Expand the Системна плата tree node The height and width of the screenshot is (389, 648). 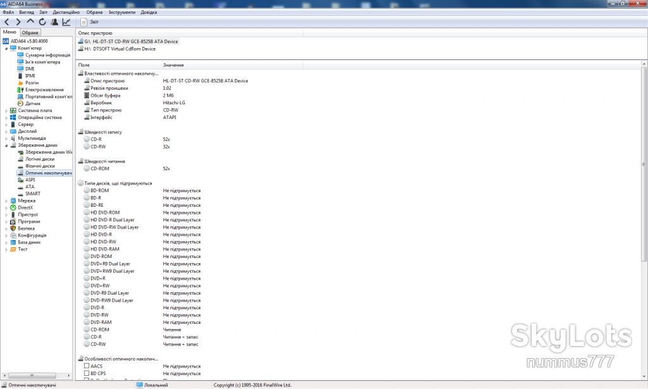coord(6,111)
